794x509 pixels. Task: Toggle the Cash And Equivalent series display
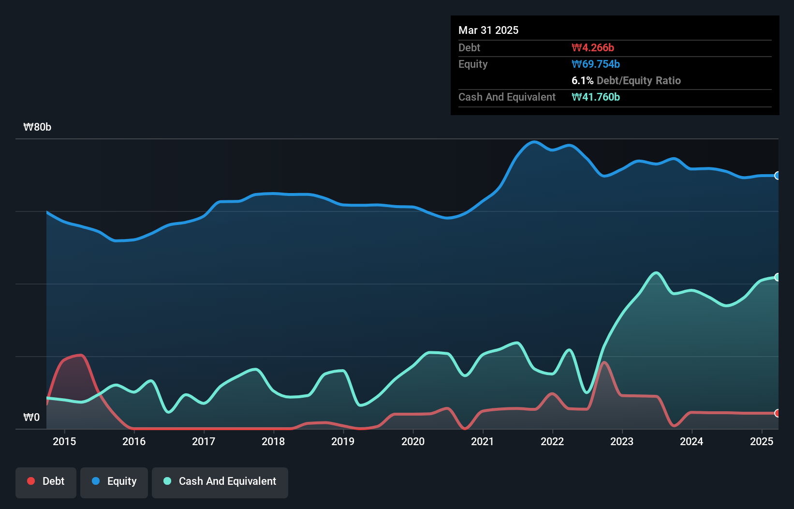coord(220,482)
